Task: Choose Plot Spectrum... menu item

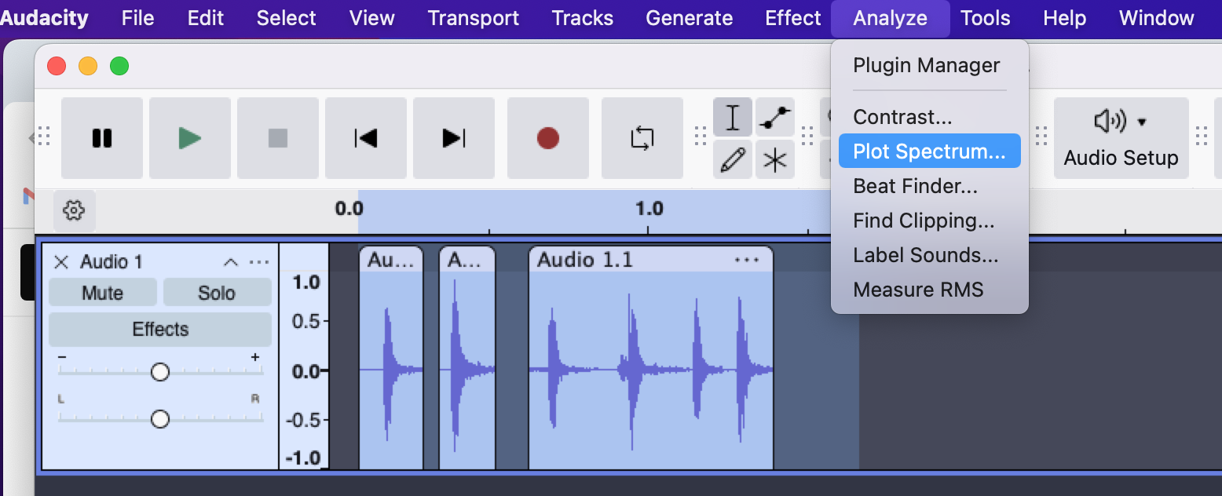Action: tap(930, 151)
